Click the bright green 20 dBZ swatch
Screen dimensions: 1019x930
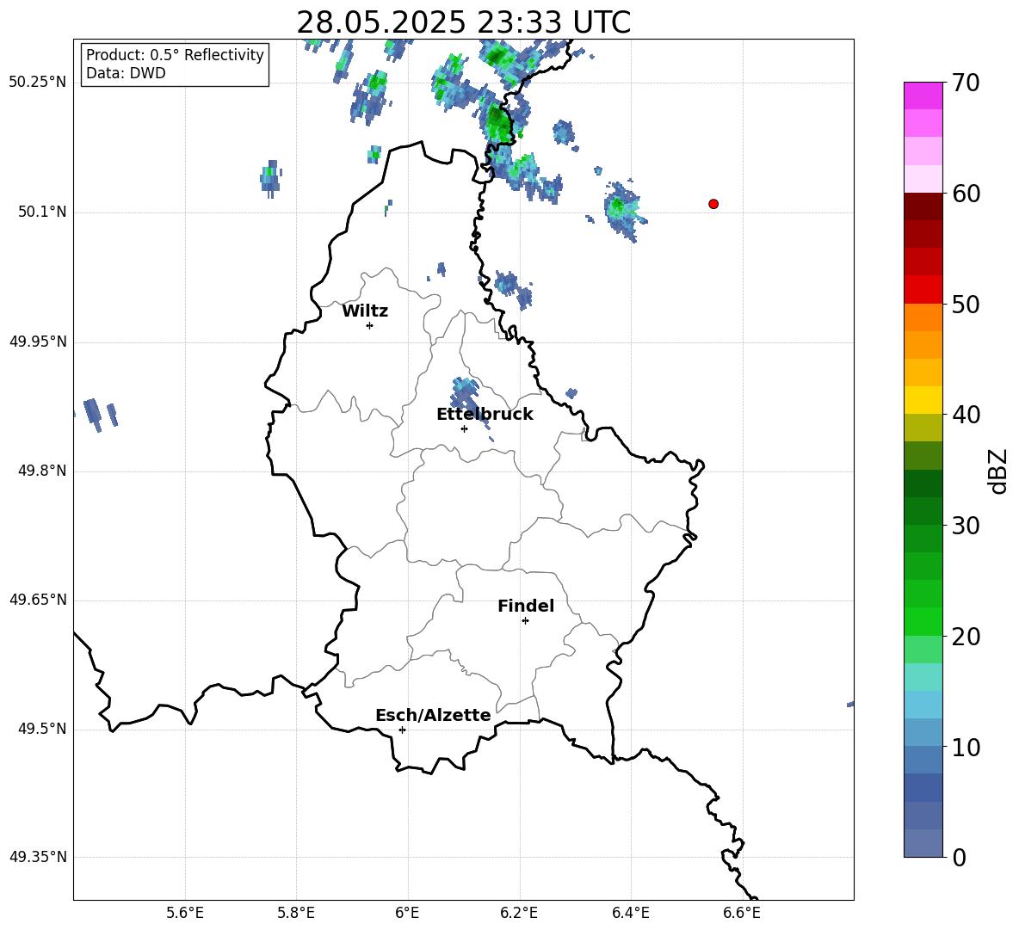point(923,621)
